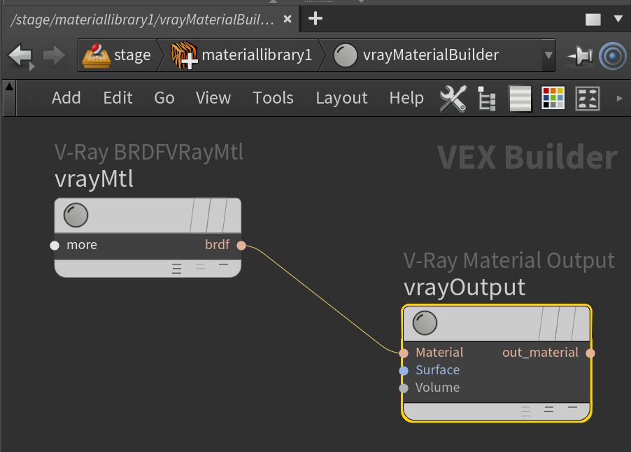The height and width of the screenshot is (452, 631).
Task: Open the materiallibrary1 path segment
Action: pos(241,55)
